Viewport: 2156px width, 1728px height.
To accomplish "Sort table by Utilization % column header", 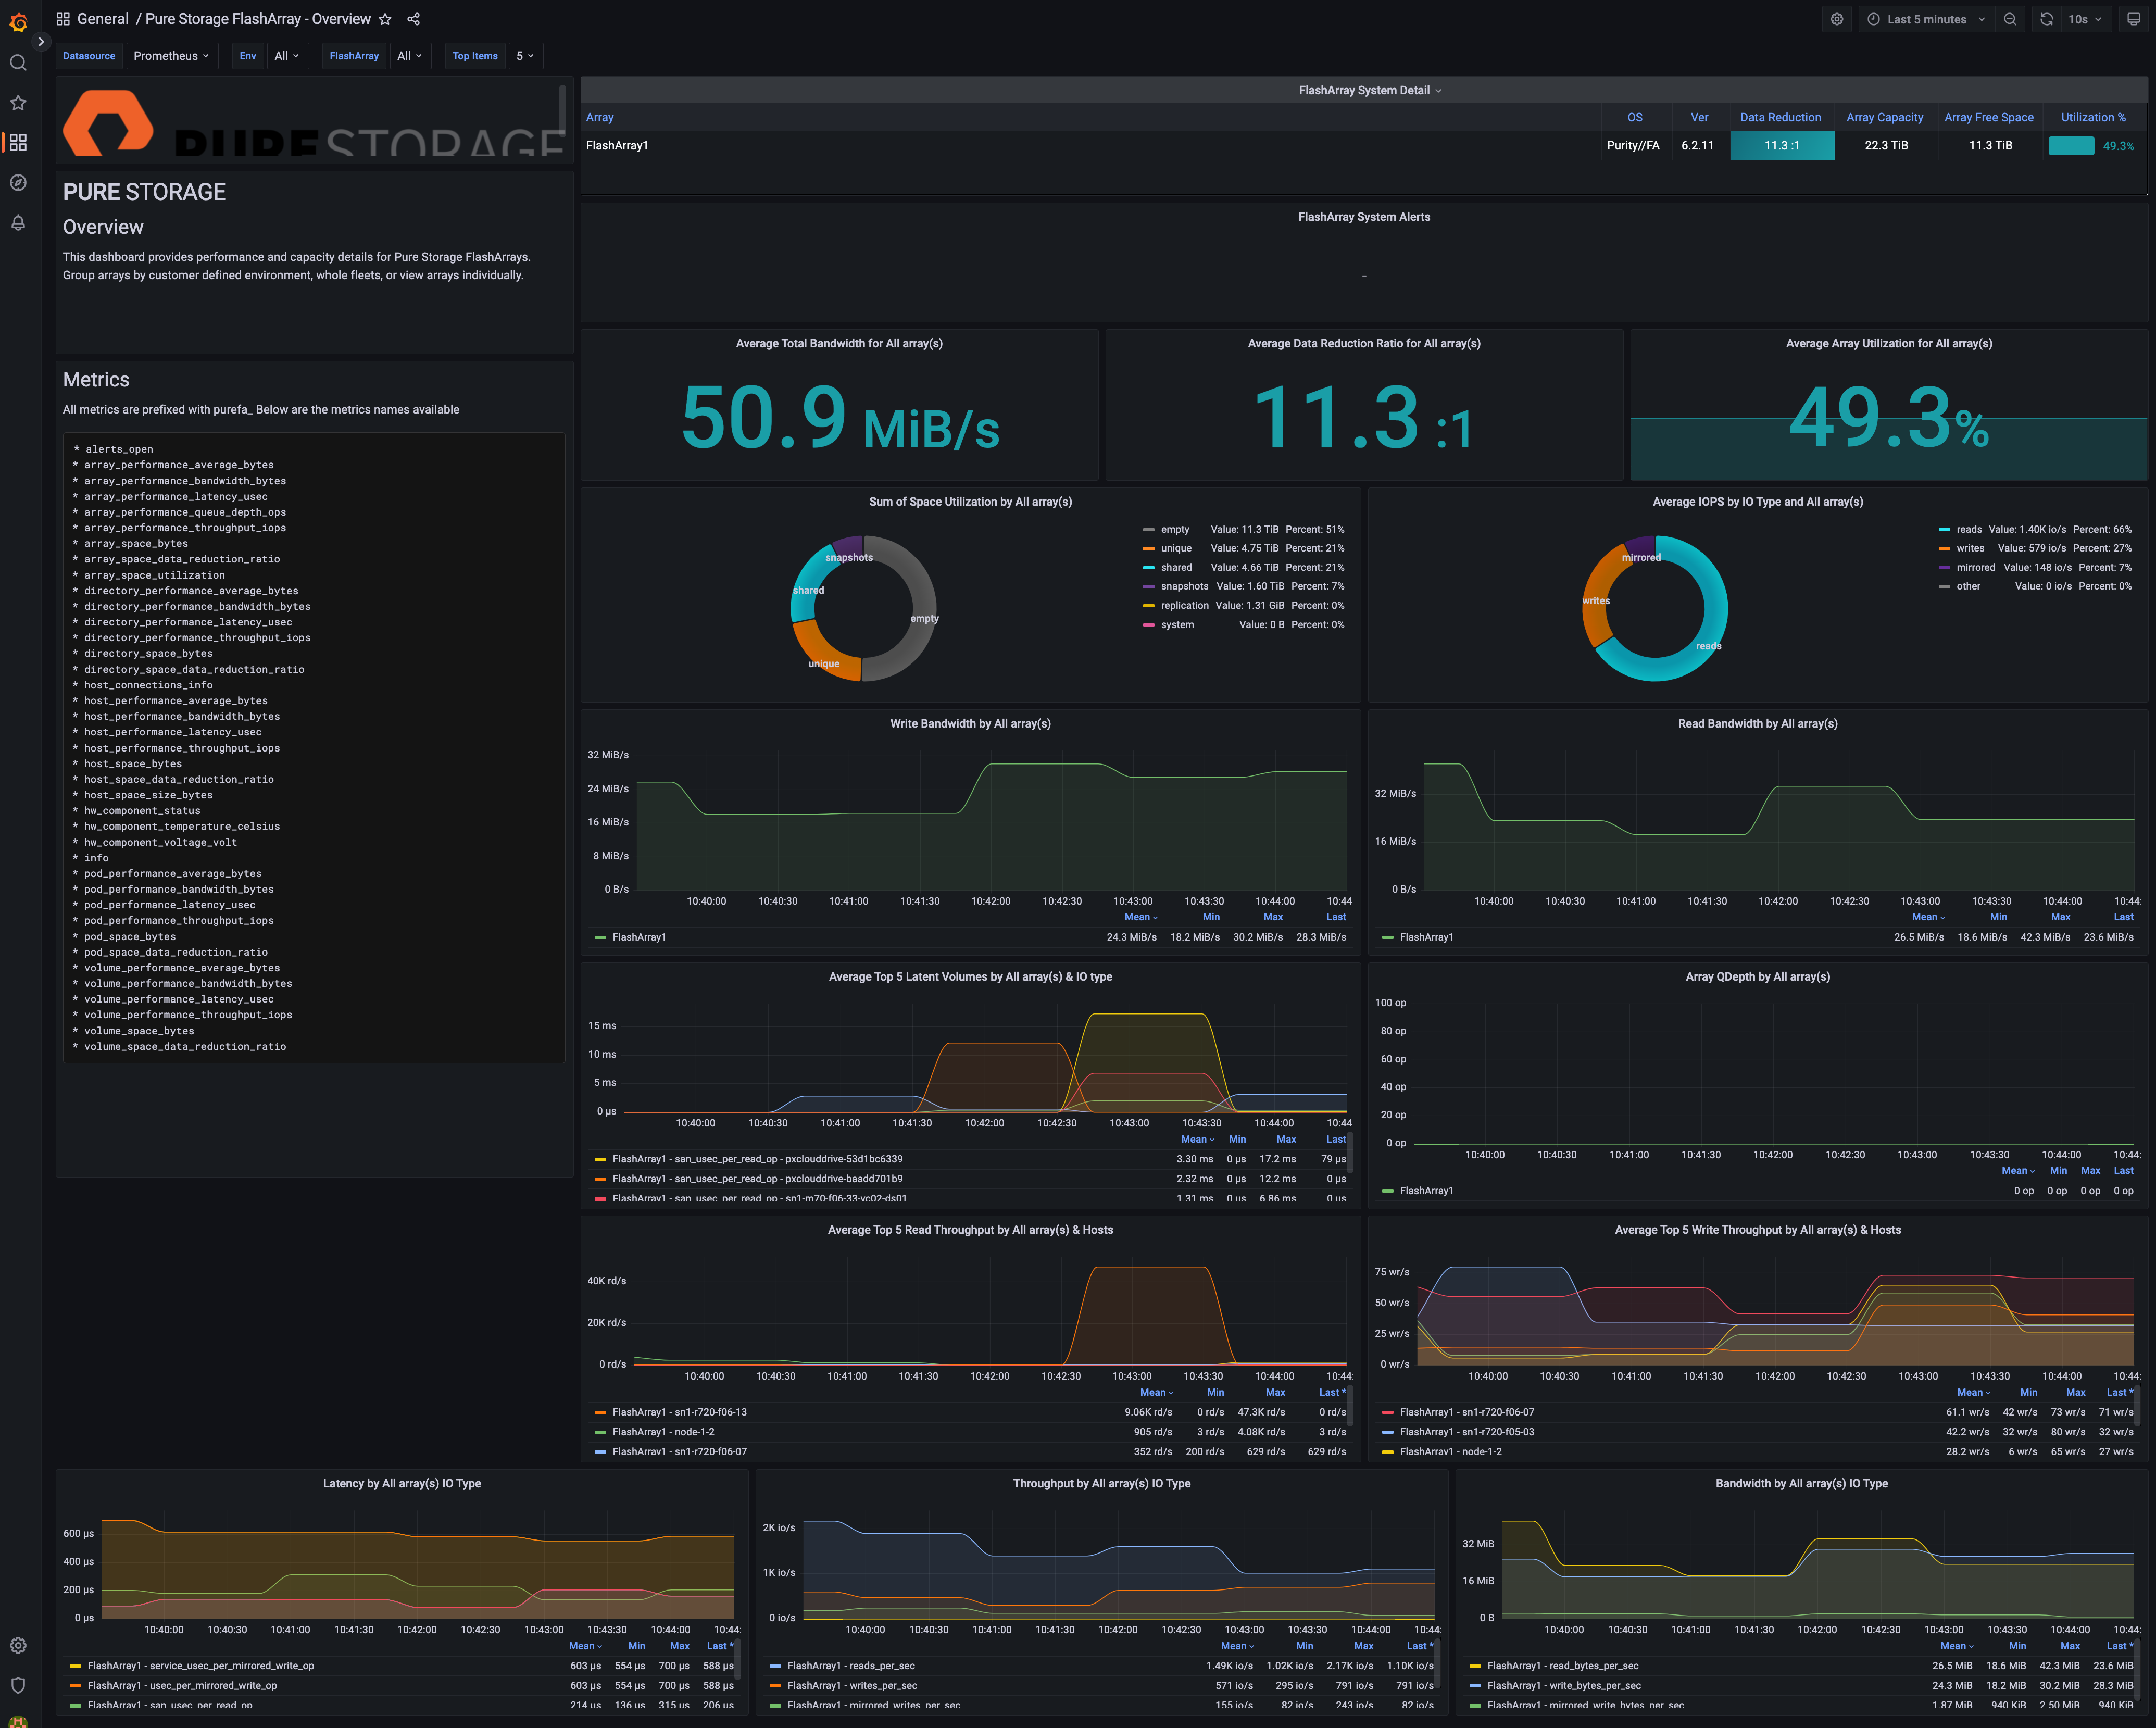I will [x=2093, y=117].
